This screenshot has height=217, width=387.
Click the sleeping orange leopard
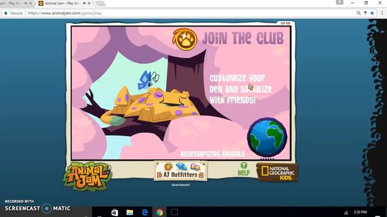click(151, 106)
